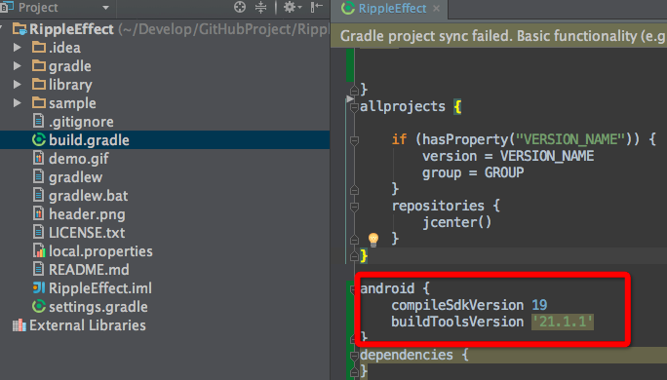Select the RippleEffect.iml file
The height and width of the screenshot is (380, 667).
pos(100,288)
